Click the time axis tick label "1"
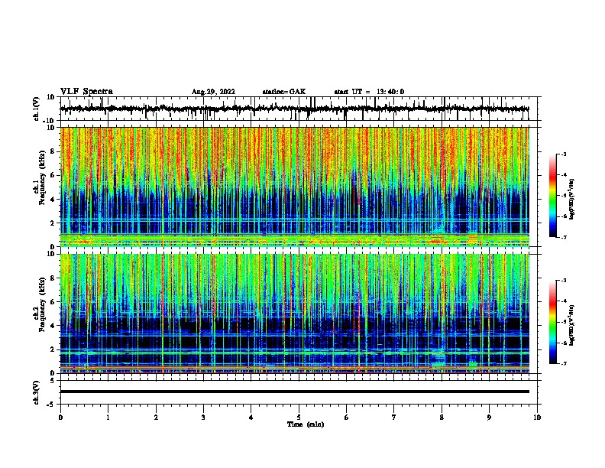The image size is (605, 468). coord(108,418)
